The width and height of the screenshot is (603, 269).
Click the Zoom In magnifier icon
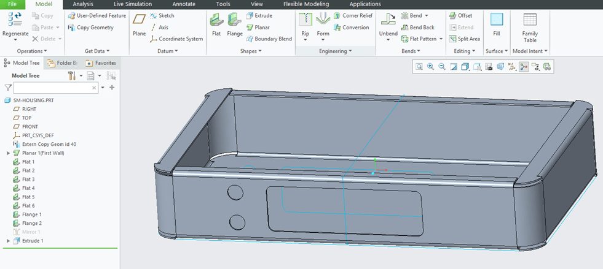click(x=430, y=67)
